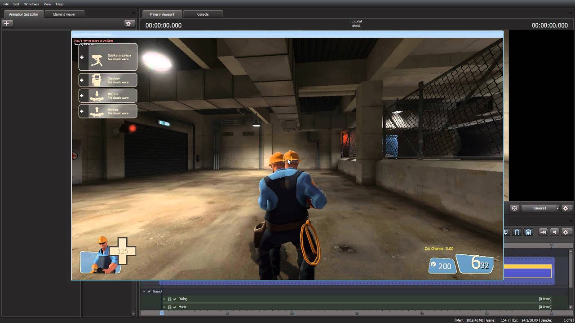Click the Music track name
The image size is (575, 323).
tap(182, 307)
